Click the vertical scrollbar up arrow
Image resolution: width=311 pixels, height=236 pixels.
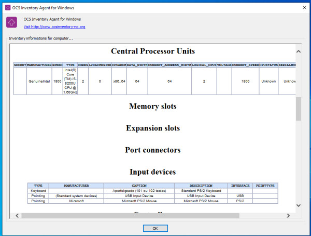tap(299, 51)
